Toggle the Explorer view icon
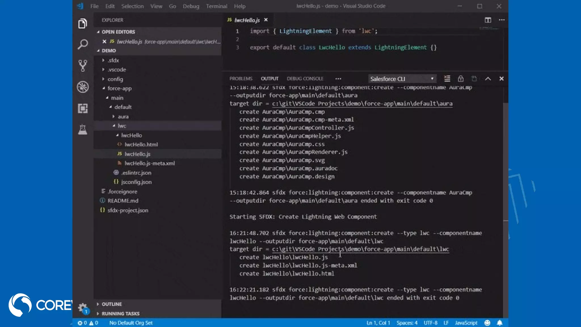Image resolution: width=581 pixels, height=327 pixels. [83, 23]
